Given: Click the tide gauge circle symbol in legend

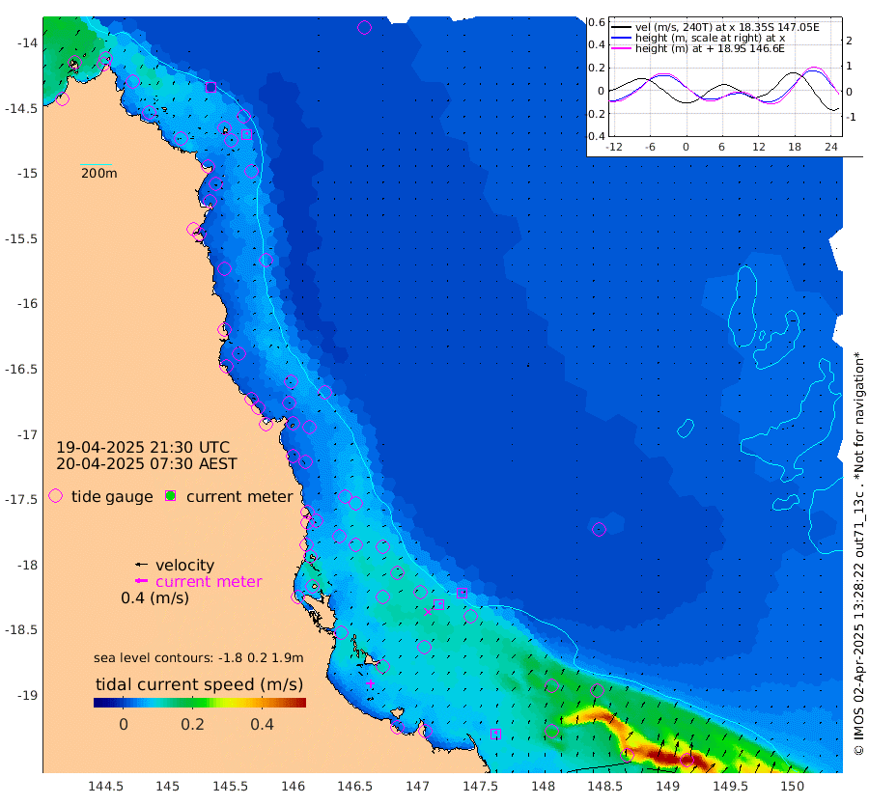Looking at the screenshot, I should [x=55, y=496].
